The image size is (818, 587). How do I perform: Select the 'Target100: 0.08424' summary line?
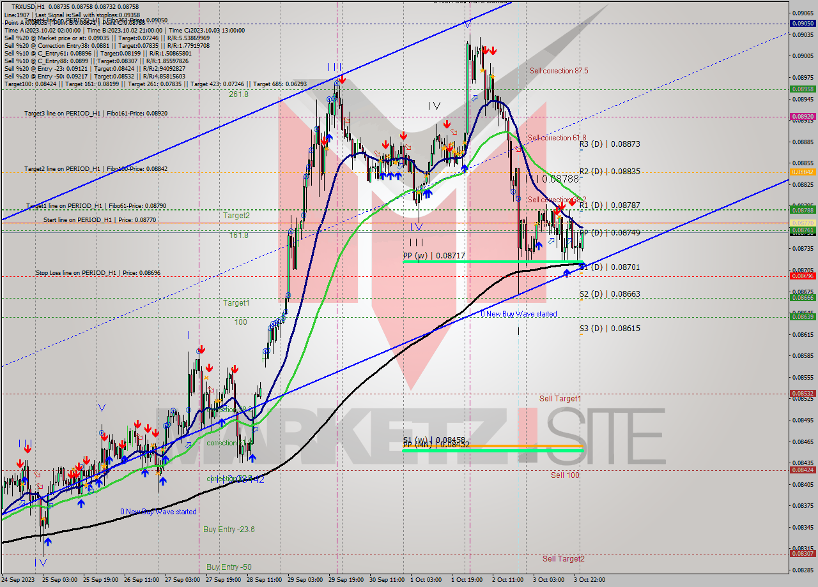pyautogui.click(x=155, y=84)
